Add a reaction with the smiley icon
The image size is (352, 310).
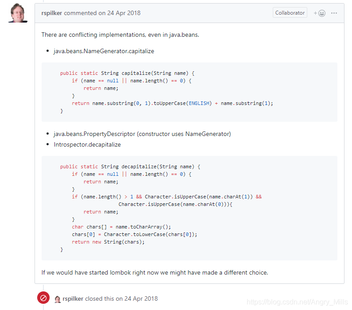tap(319, 13)
